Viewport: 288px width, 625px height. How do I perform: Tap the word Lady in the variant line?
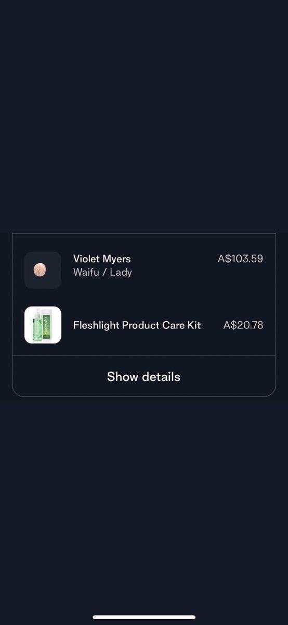pos(121,273)
